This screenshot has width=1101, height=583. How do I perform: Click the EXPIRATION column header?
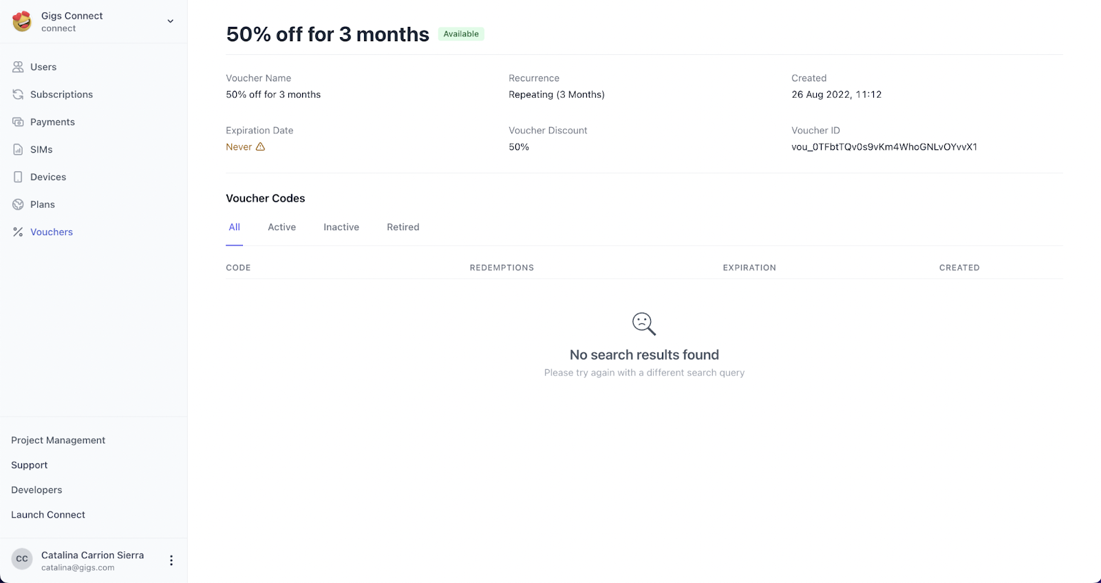pos(749,267)
